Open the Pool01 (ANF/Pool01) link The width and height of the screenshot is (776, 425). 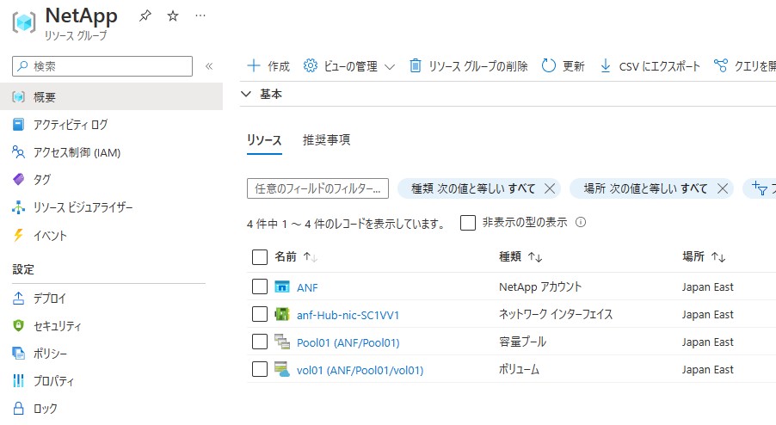(348, 342)
